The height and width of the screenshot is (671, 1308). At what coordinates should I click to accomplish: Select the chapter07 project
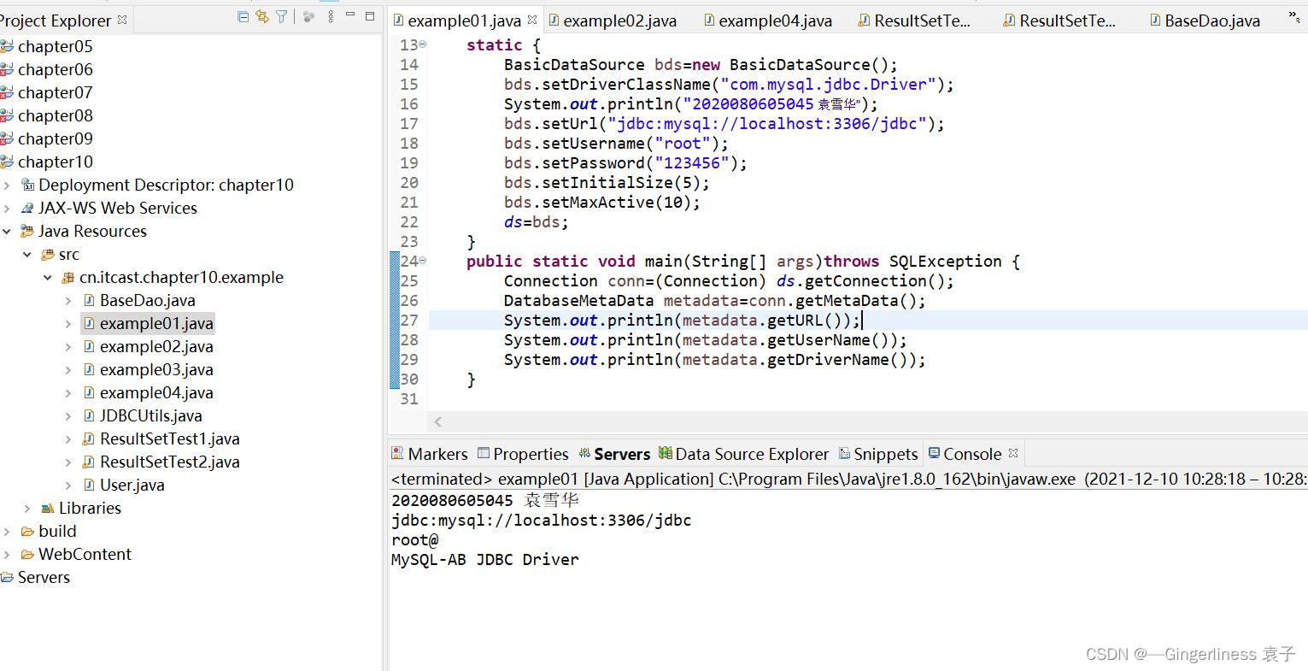pos(55,92)
